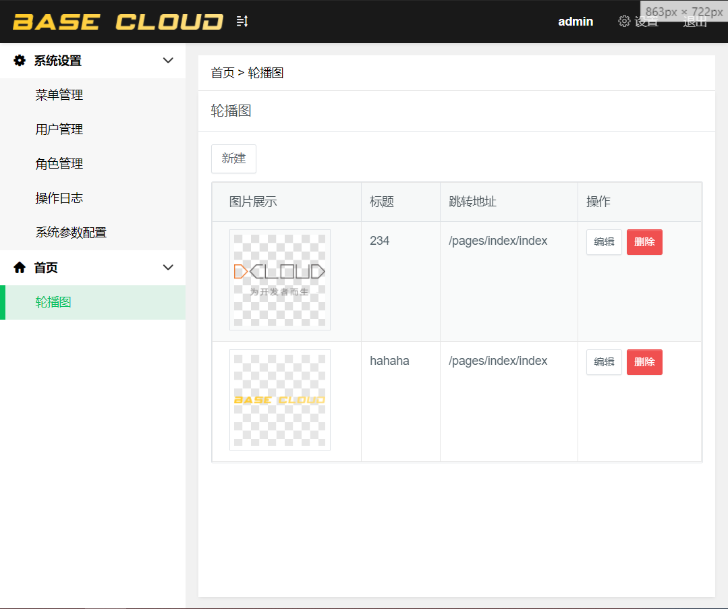Click /pages/index/index in the hahaha row

coord(498,361)
